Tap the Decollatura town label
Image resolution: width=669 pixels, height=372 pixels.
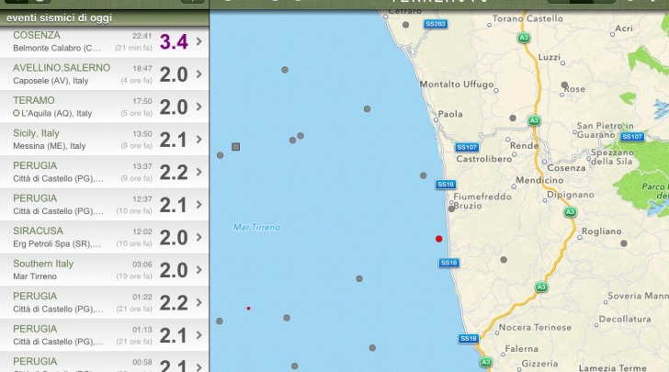[x=625, y=319]
